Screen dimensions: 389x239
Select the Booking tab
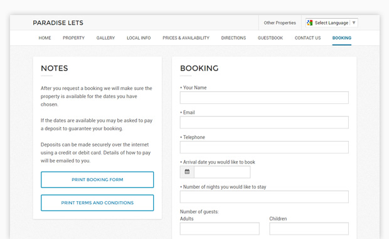pyautogui.click(x=342, y=38)
